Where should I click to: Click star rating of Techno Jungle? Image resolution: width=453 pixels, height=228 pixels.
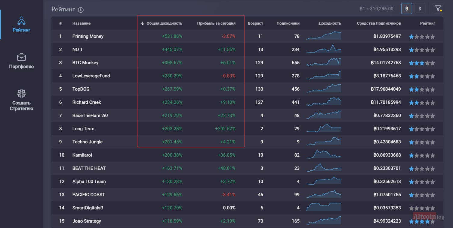[422, 142]
